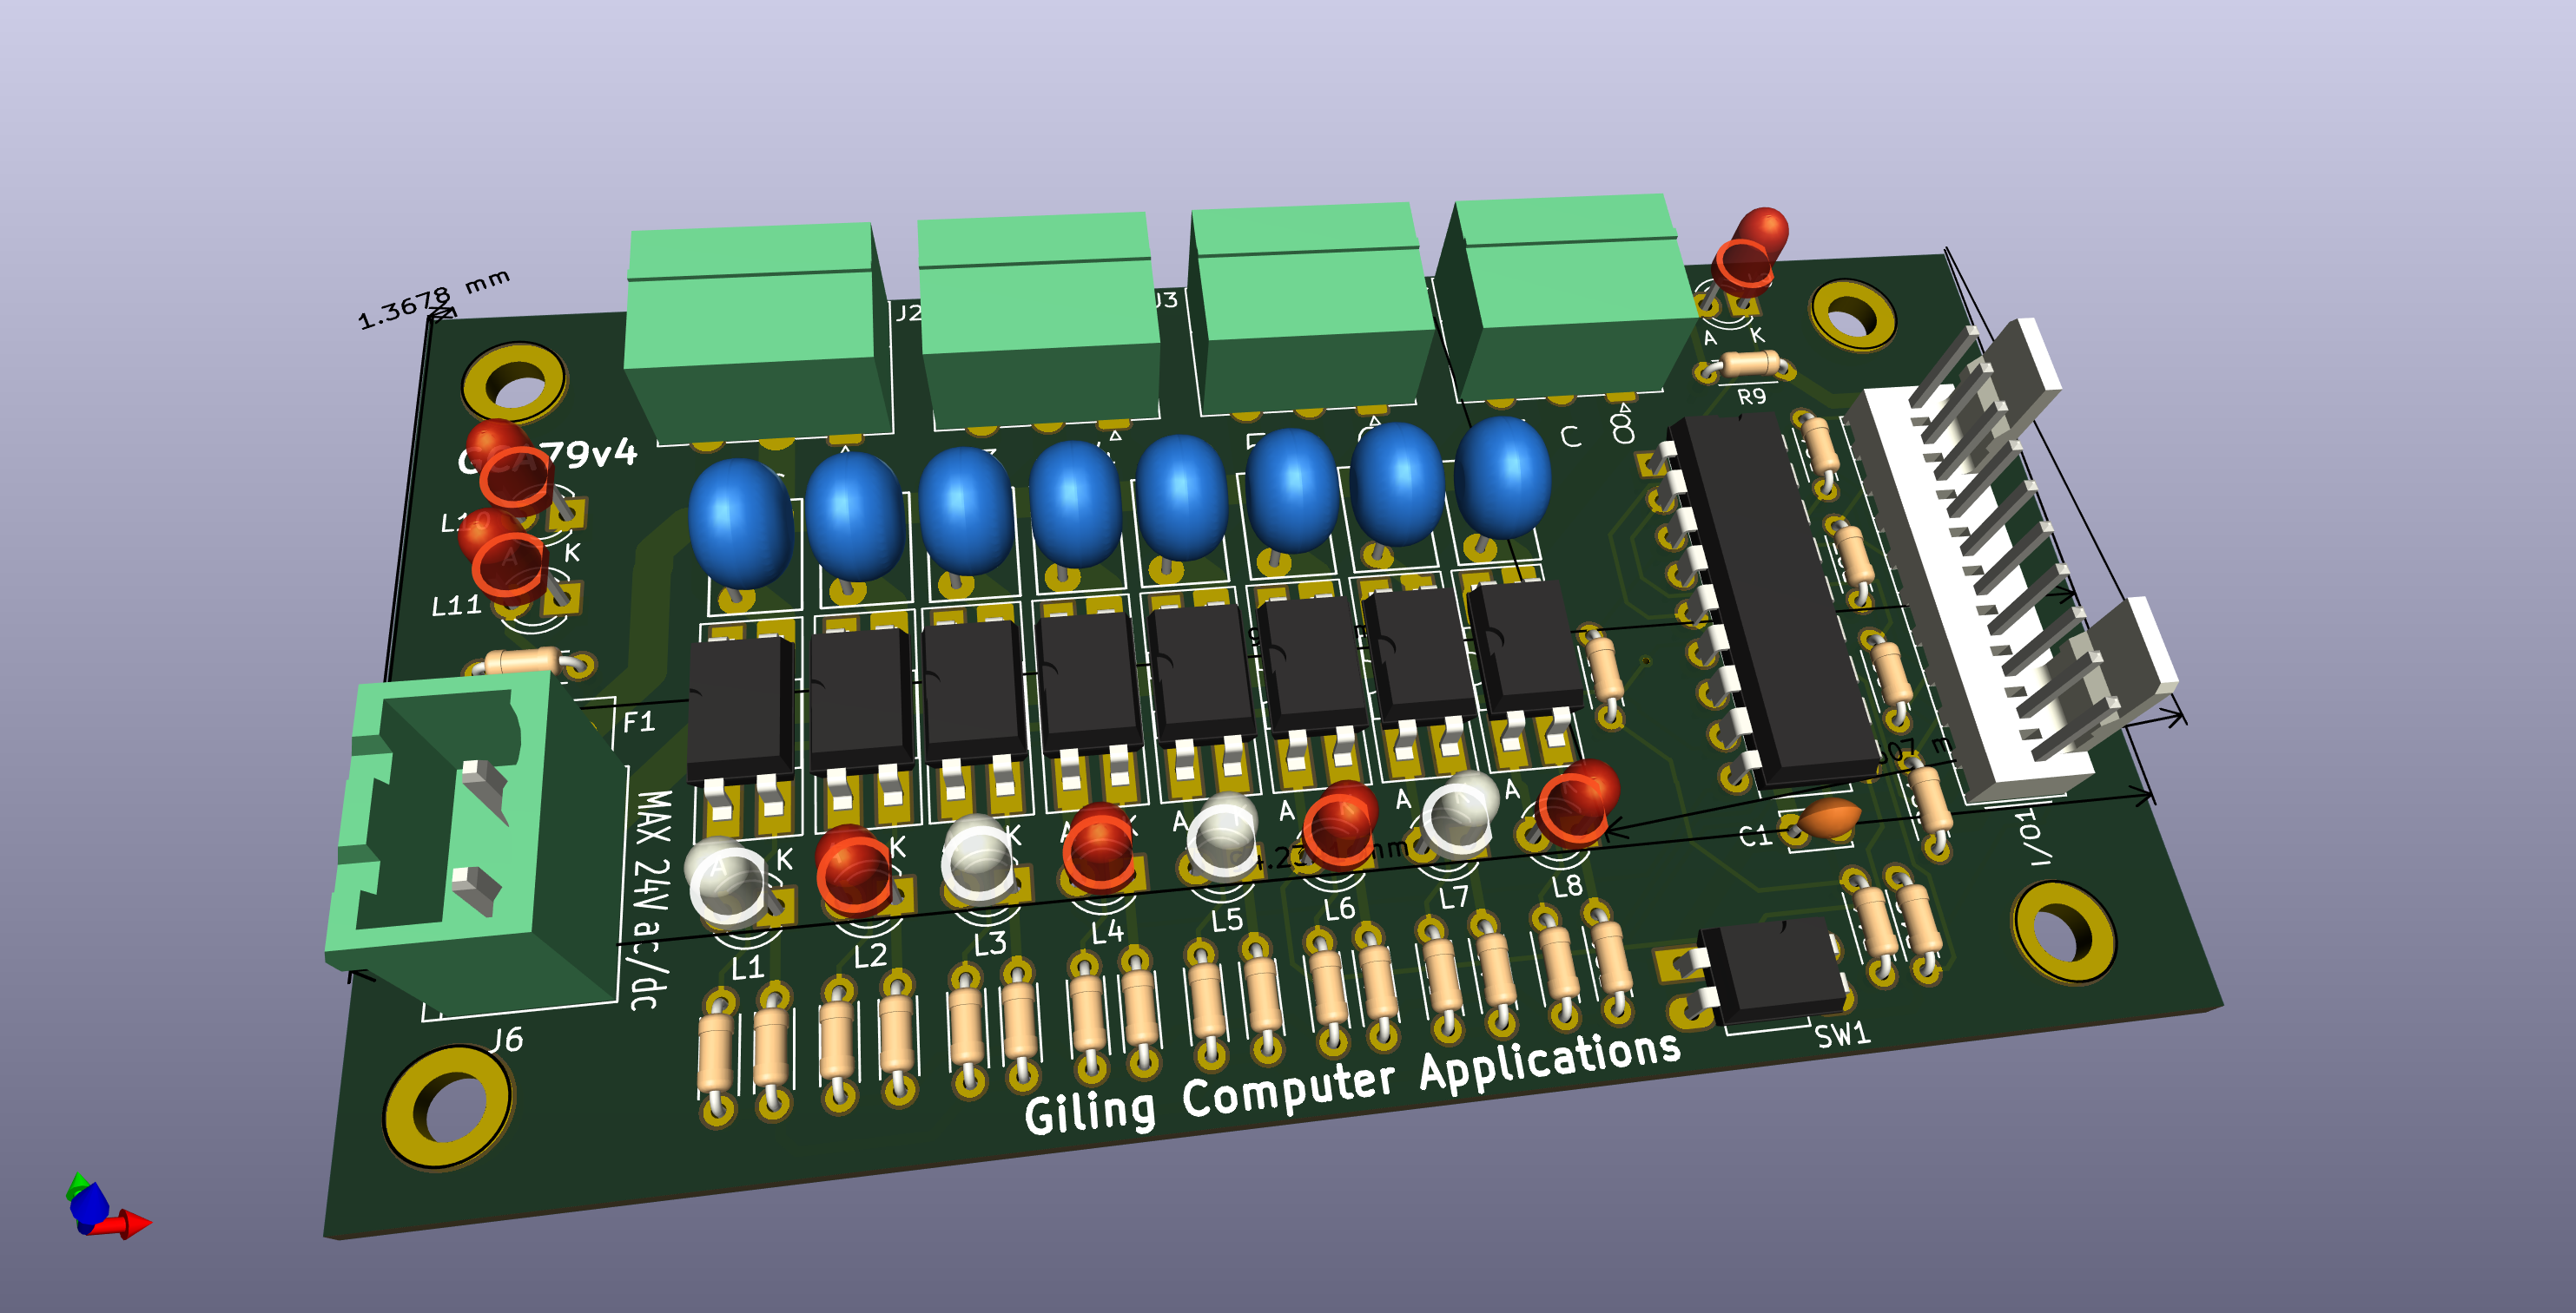Click the F1 fuse label
Screen dimensions: 2576x1313
[638, 721]
